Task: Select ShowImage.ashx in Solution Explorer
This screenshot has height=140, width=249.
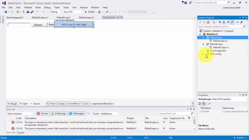Action: [218, 51]
